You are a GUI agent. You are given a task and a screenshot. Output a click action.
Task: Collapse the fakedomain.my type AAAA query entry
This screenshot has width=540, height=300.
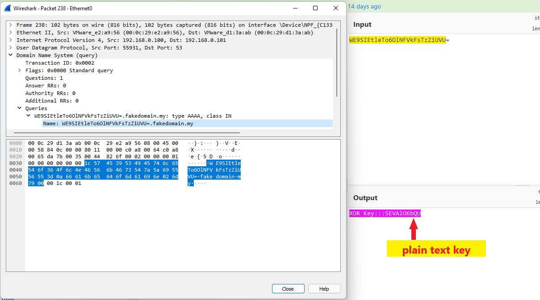click(29, 116)
